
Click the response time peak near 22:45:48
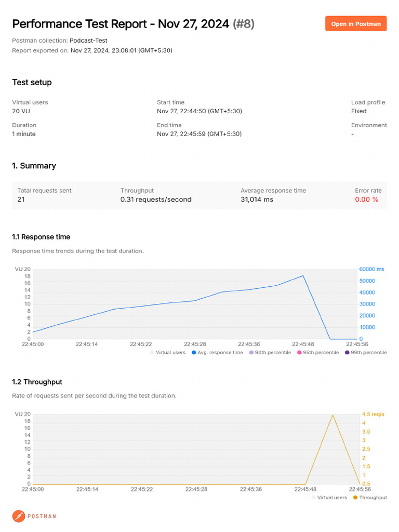[303, 276]
